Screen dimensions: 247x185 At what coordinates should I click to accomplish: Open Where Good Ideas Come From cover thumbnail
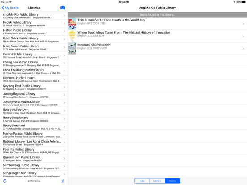point(72,36)
